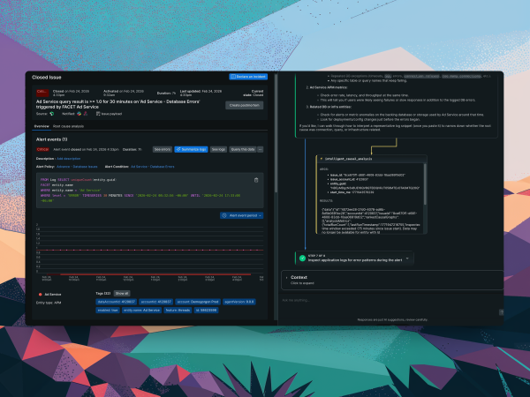Open the Alert event period dropdown
This screenshot has height=397, width=530.
tap(241, 215)
